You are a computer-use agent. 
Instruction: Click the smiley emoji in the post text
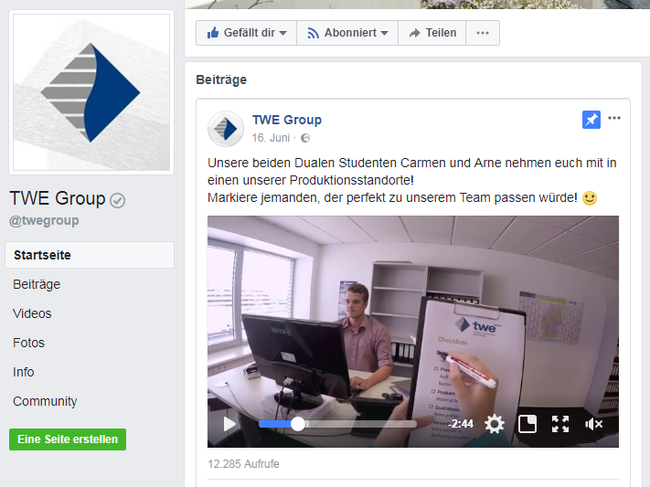[590, 198]
